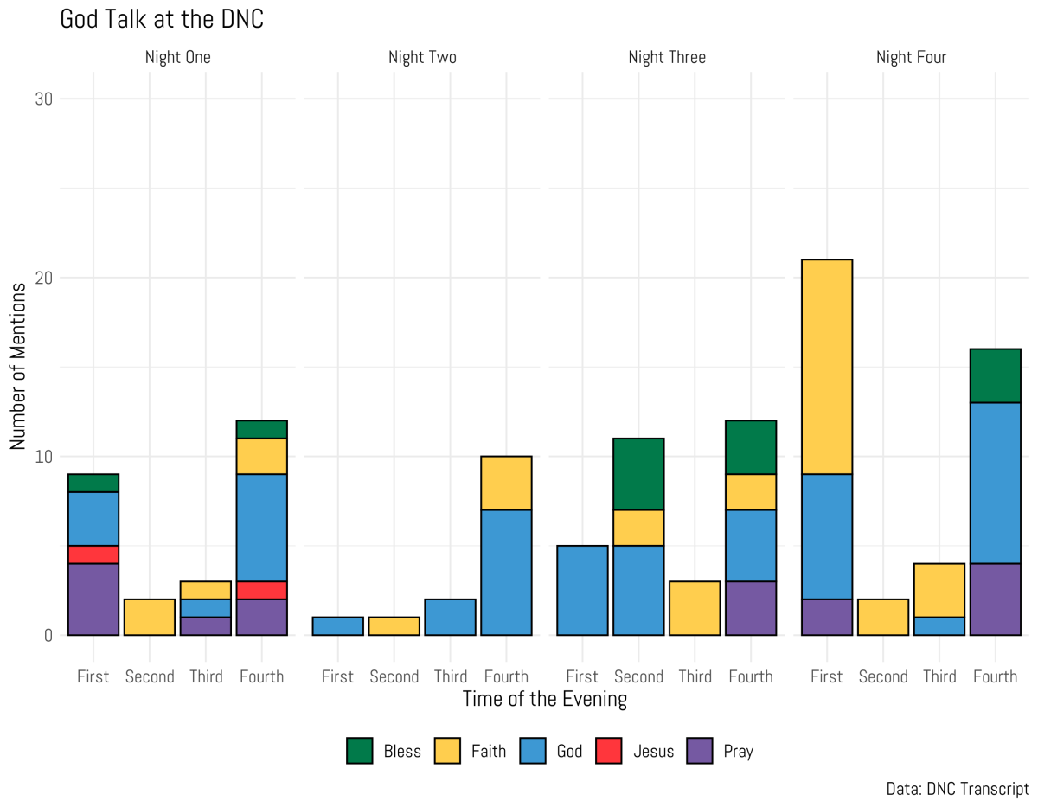Click the red Jesus segment in Night One First bar
This screenshot has width=1038, height=807.
tap(93, 554)
